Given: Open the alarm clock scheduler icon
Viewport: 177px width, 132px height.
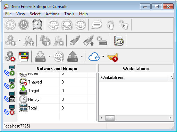Looking at the screenshot, I should tap(37, 25).
